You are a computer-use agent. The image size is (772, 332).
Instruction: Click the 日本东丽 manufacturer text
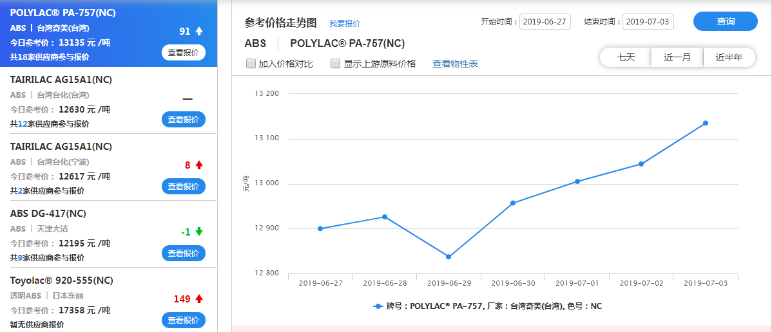[x=68, y=295]
